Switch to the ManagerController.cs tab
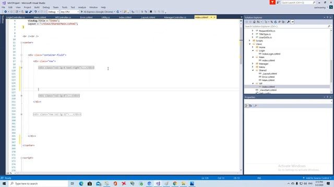Viewport: 334px width, 187px height. click(x=175, y=17)
